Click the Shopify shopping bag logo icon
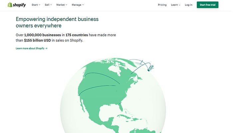Image resolution: width=233 pixels, height=133 pixels. [x=10, y=5]
